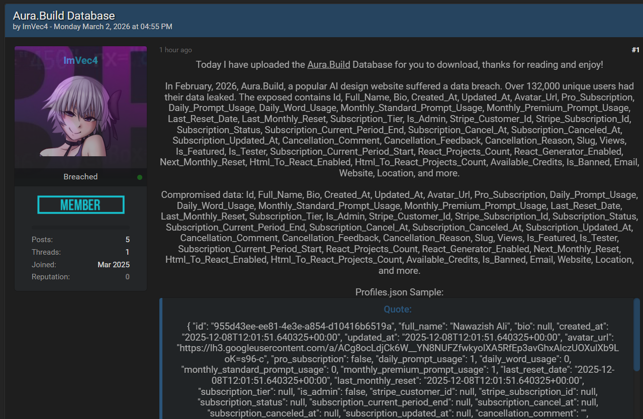Click the 'Reputation:' label in user panel
This screenshot has height=419, width=643.
pos(51,277)
